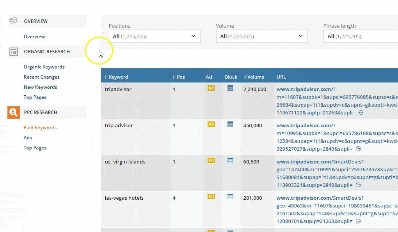Viewport: 398px width, 232px height.
Task: Open Top Pages under PPC Research
Action: pos(35,148)
